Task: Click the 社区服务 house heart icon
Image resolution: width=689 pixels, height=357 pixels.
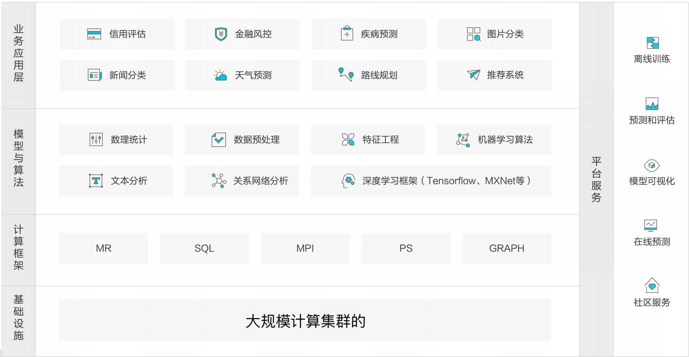Action: (652, 285)
